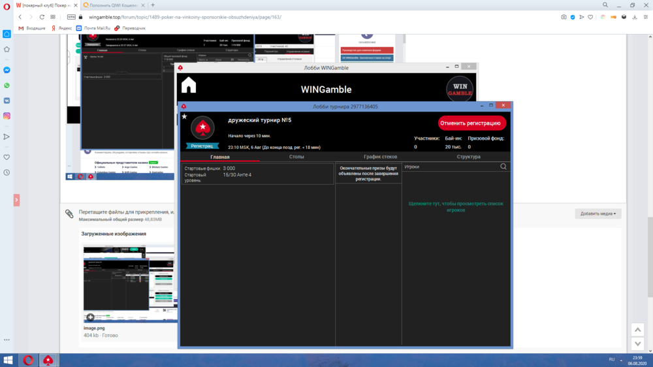Open the Структура tab

(468, 157)
